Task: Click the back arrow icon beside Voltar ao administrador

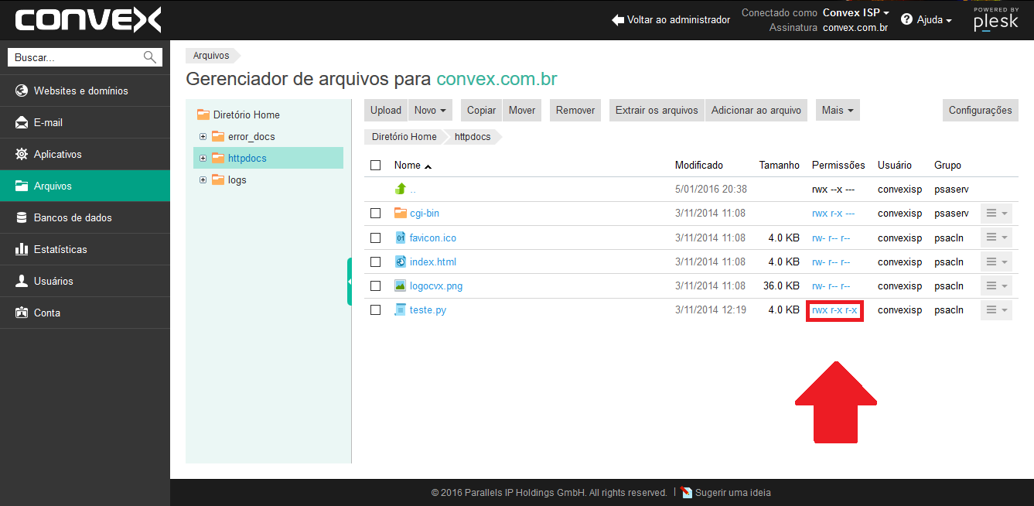Action: point(618,19)
